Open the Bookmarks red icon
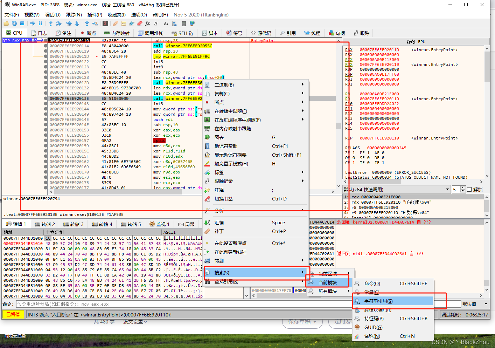This screenshot has width=495, height=348. (x=139, y=23)
